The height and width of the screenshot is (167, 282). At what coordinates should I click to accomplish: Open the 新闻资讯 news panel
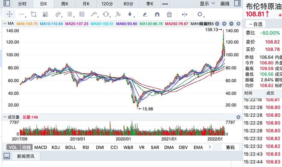coord(26,156)
